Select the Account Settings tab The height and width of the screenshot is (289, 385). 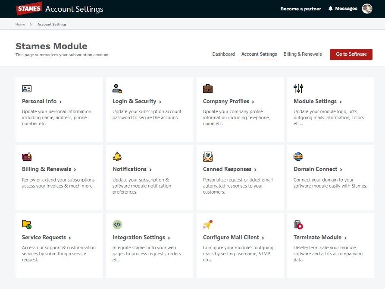coord(259,54)
